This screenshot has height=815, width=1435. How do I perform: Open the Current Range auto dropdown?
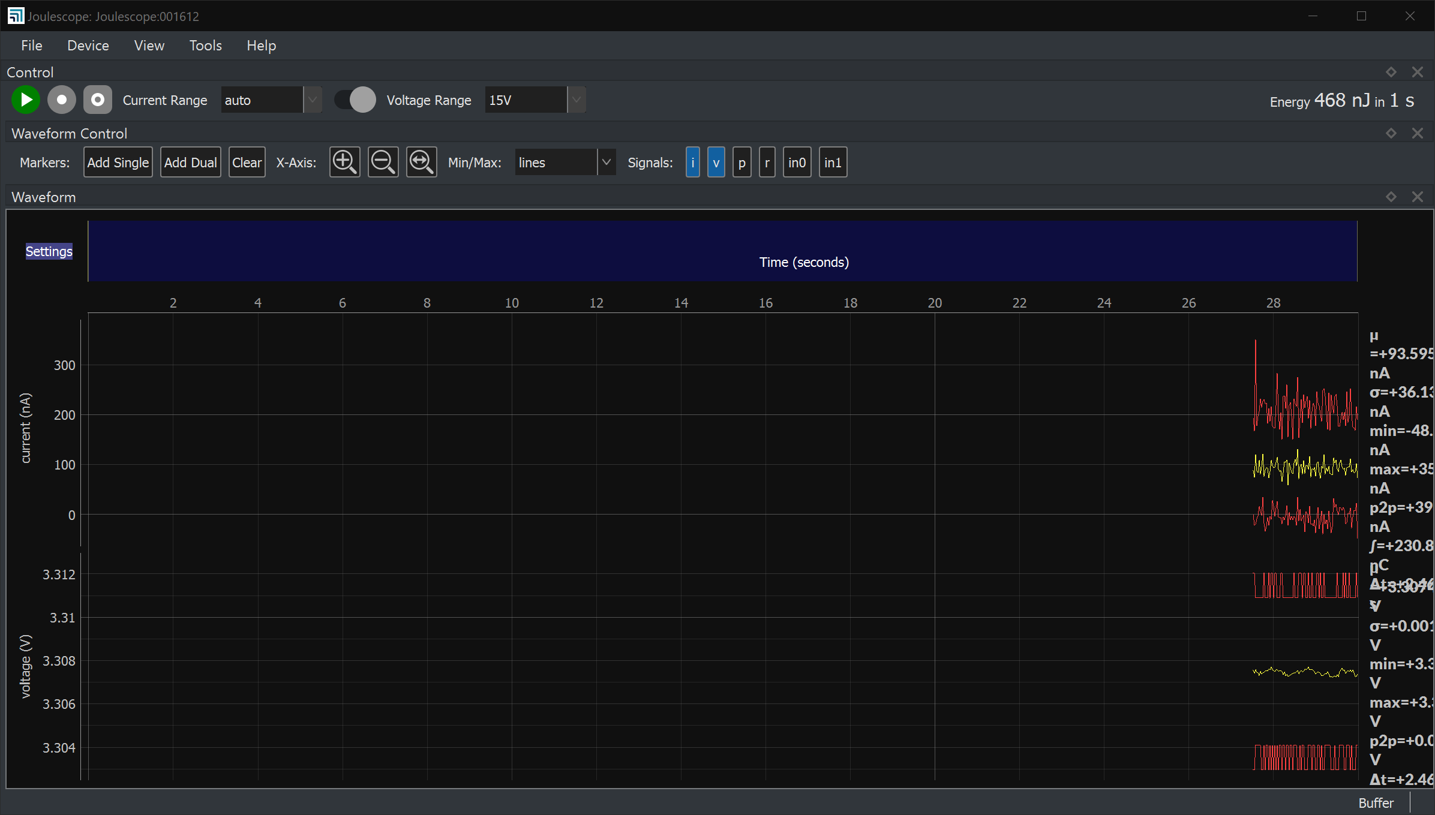coord(311,100)
